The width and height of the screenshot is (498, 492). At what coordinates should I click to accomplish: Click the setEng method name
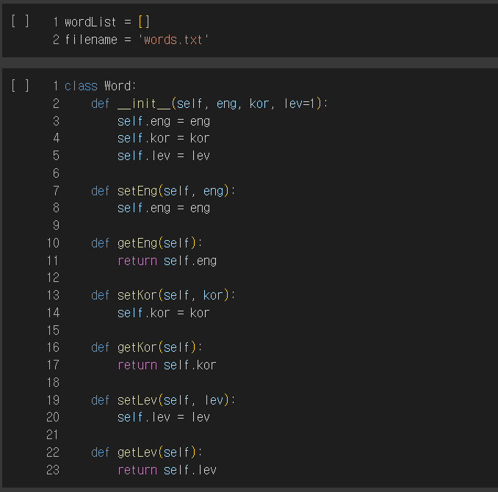click(137, 191)
